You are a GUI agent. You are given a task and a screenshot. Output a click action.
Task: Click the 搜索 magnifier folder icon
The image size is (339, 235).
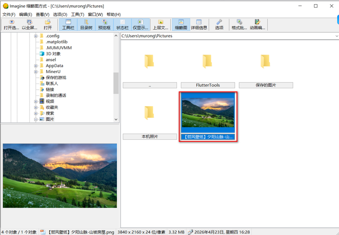point(42,113)
